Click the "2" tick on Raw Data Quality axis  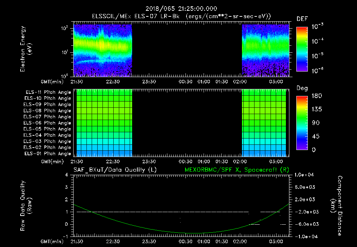pyautogui.click(x=67, y=199)
